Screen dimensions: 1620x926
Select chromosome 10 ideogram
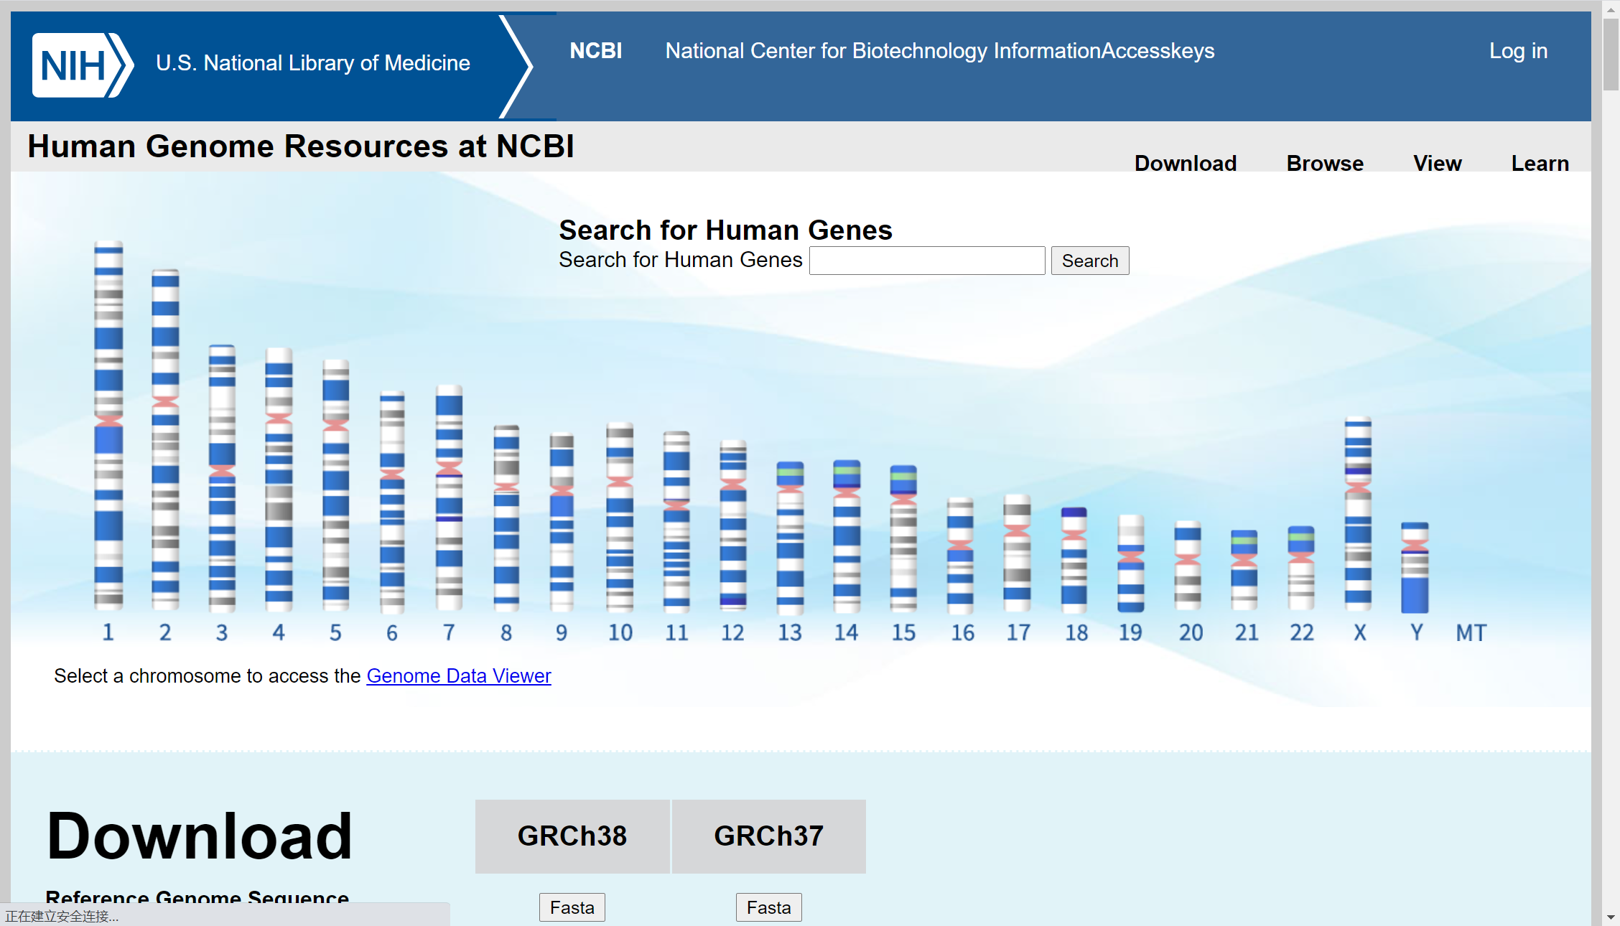[x=620, y=517]
